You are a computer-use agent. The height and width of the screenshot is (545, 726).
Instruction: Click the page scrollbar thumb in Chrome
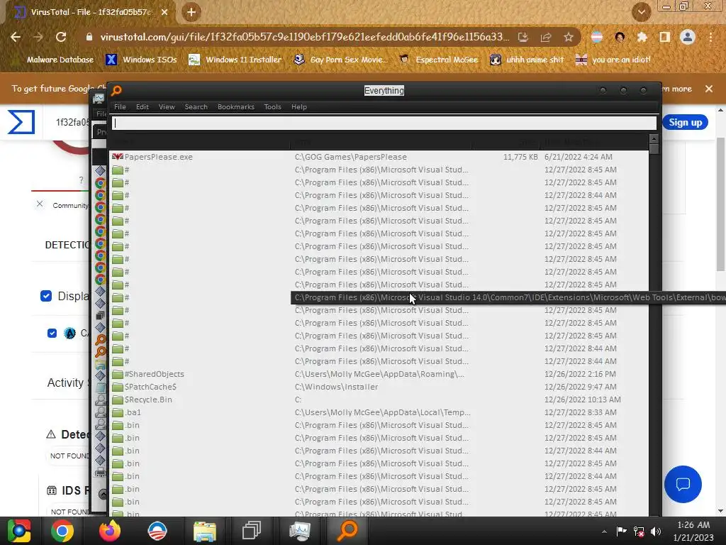pyautogui.click(x=720, y=204)
